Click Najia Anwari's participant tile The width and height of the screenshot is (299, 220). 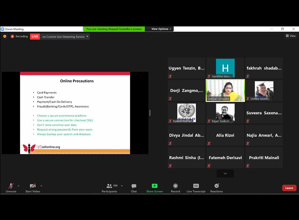[x=264, y=135]
